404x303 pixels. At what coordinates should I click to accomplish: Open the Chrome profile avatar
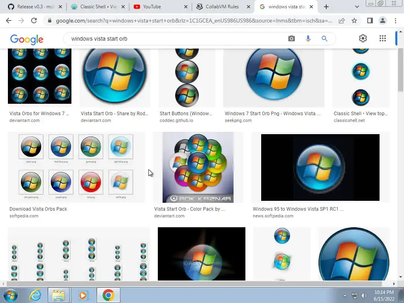[x=383, y=21]
